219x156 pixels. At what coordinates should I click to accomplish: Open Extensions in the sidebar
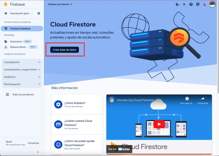(16, 41)
